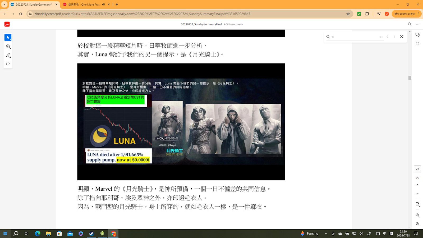The height and width of the screenshot is (238, 423).
Task: Zoom out of the PDF
Action: [x=417, y=224]
